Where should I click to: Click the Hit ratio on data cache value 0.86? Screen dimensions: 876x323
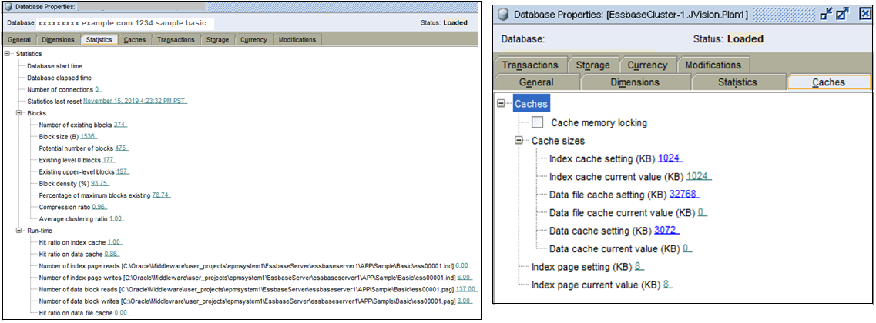tap(112, 254)
